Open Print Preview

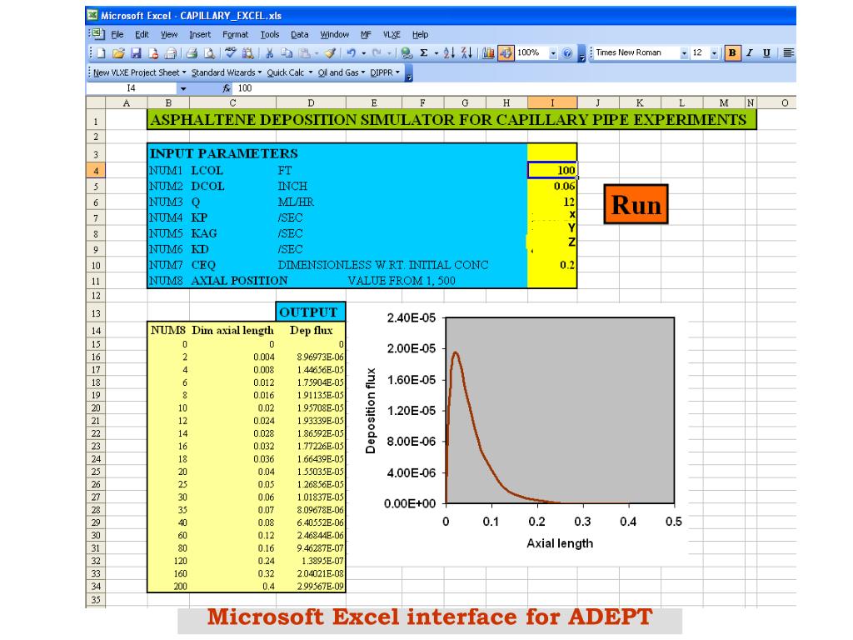tap(209, 52)
